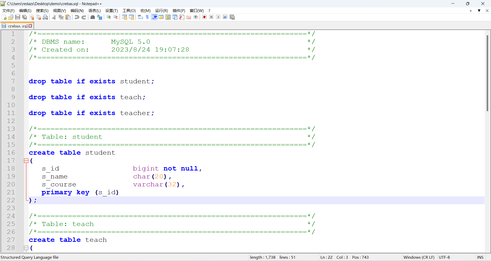Click the Ln : 22 position status field
Screen dimensions: 491x261
(x=326, y=257)
